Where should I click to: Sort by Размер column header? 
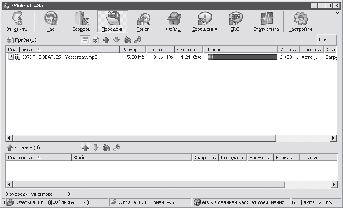coord(133,50)
